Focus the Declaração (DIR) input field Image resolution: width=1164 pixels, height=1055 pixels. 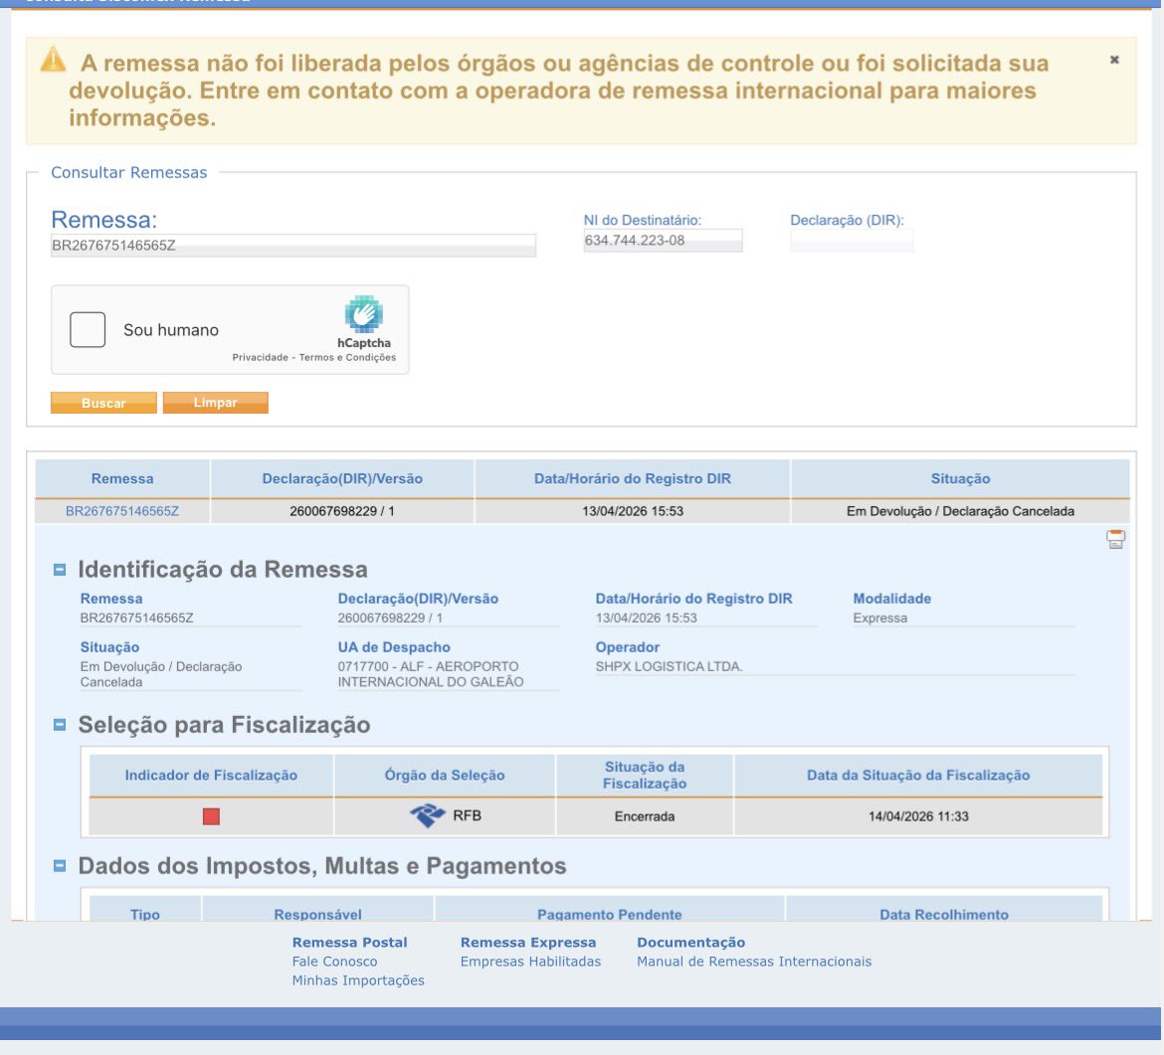[852, 241]
